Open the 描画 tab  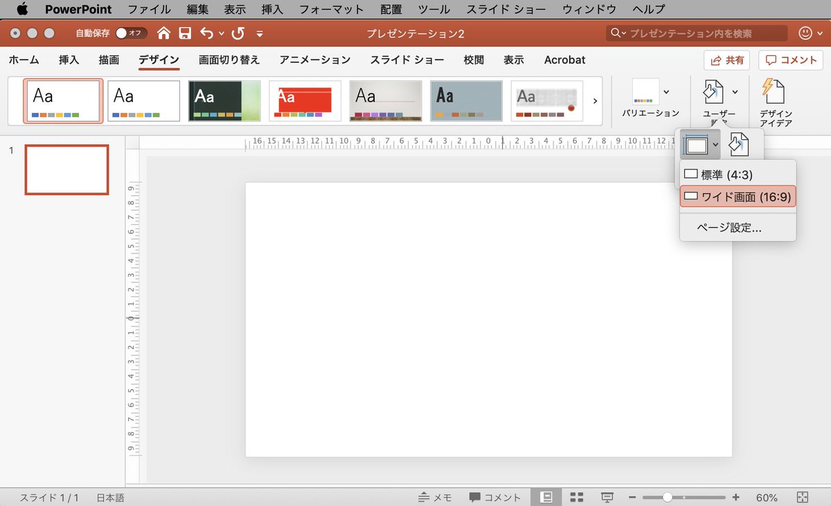point(109,60)
